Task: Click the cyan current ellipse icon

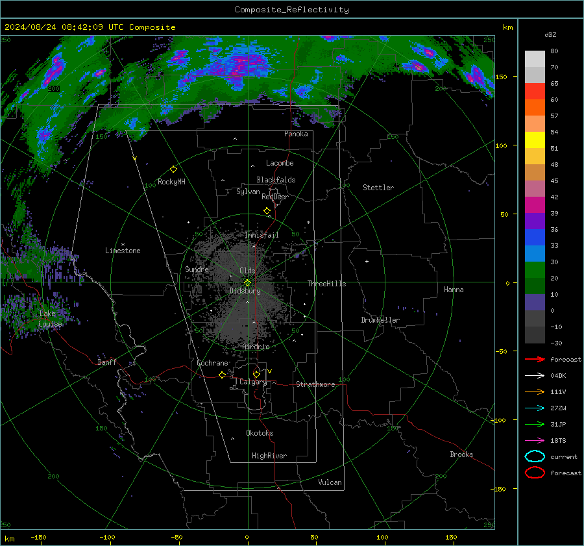Action: [535, 456]
